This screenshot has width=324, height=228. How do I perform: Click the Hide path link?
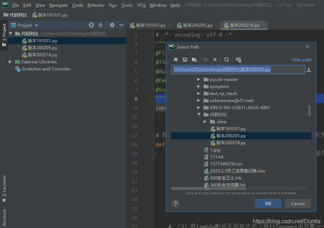[x=301, y=60]
